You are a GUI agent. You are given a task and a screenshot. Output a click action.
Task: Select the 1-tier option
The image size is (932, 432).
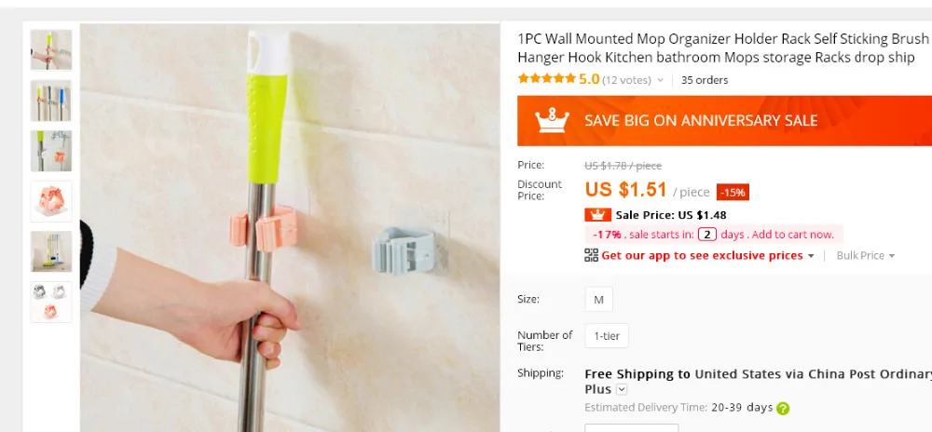coord(607,336)
